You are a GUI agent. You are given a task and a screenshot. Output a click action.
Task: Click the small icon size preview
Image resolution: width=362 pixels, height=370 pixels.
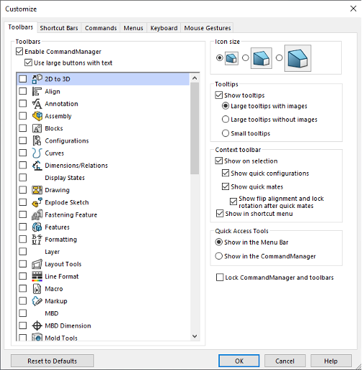231,58
